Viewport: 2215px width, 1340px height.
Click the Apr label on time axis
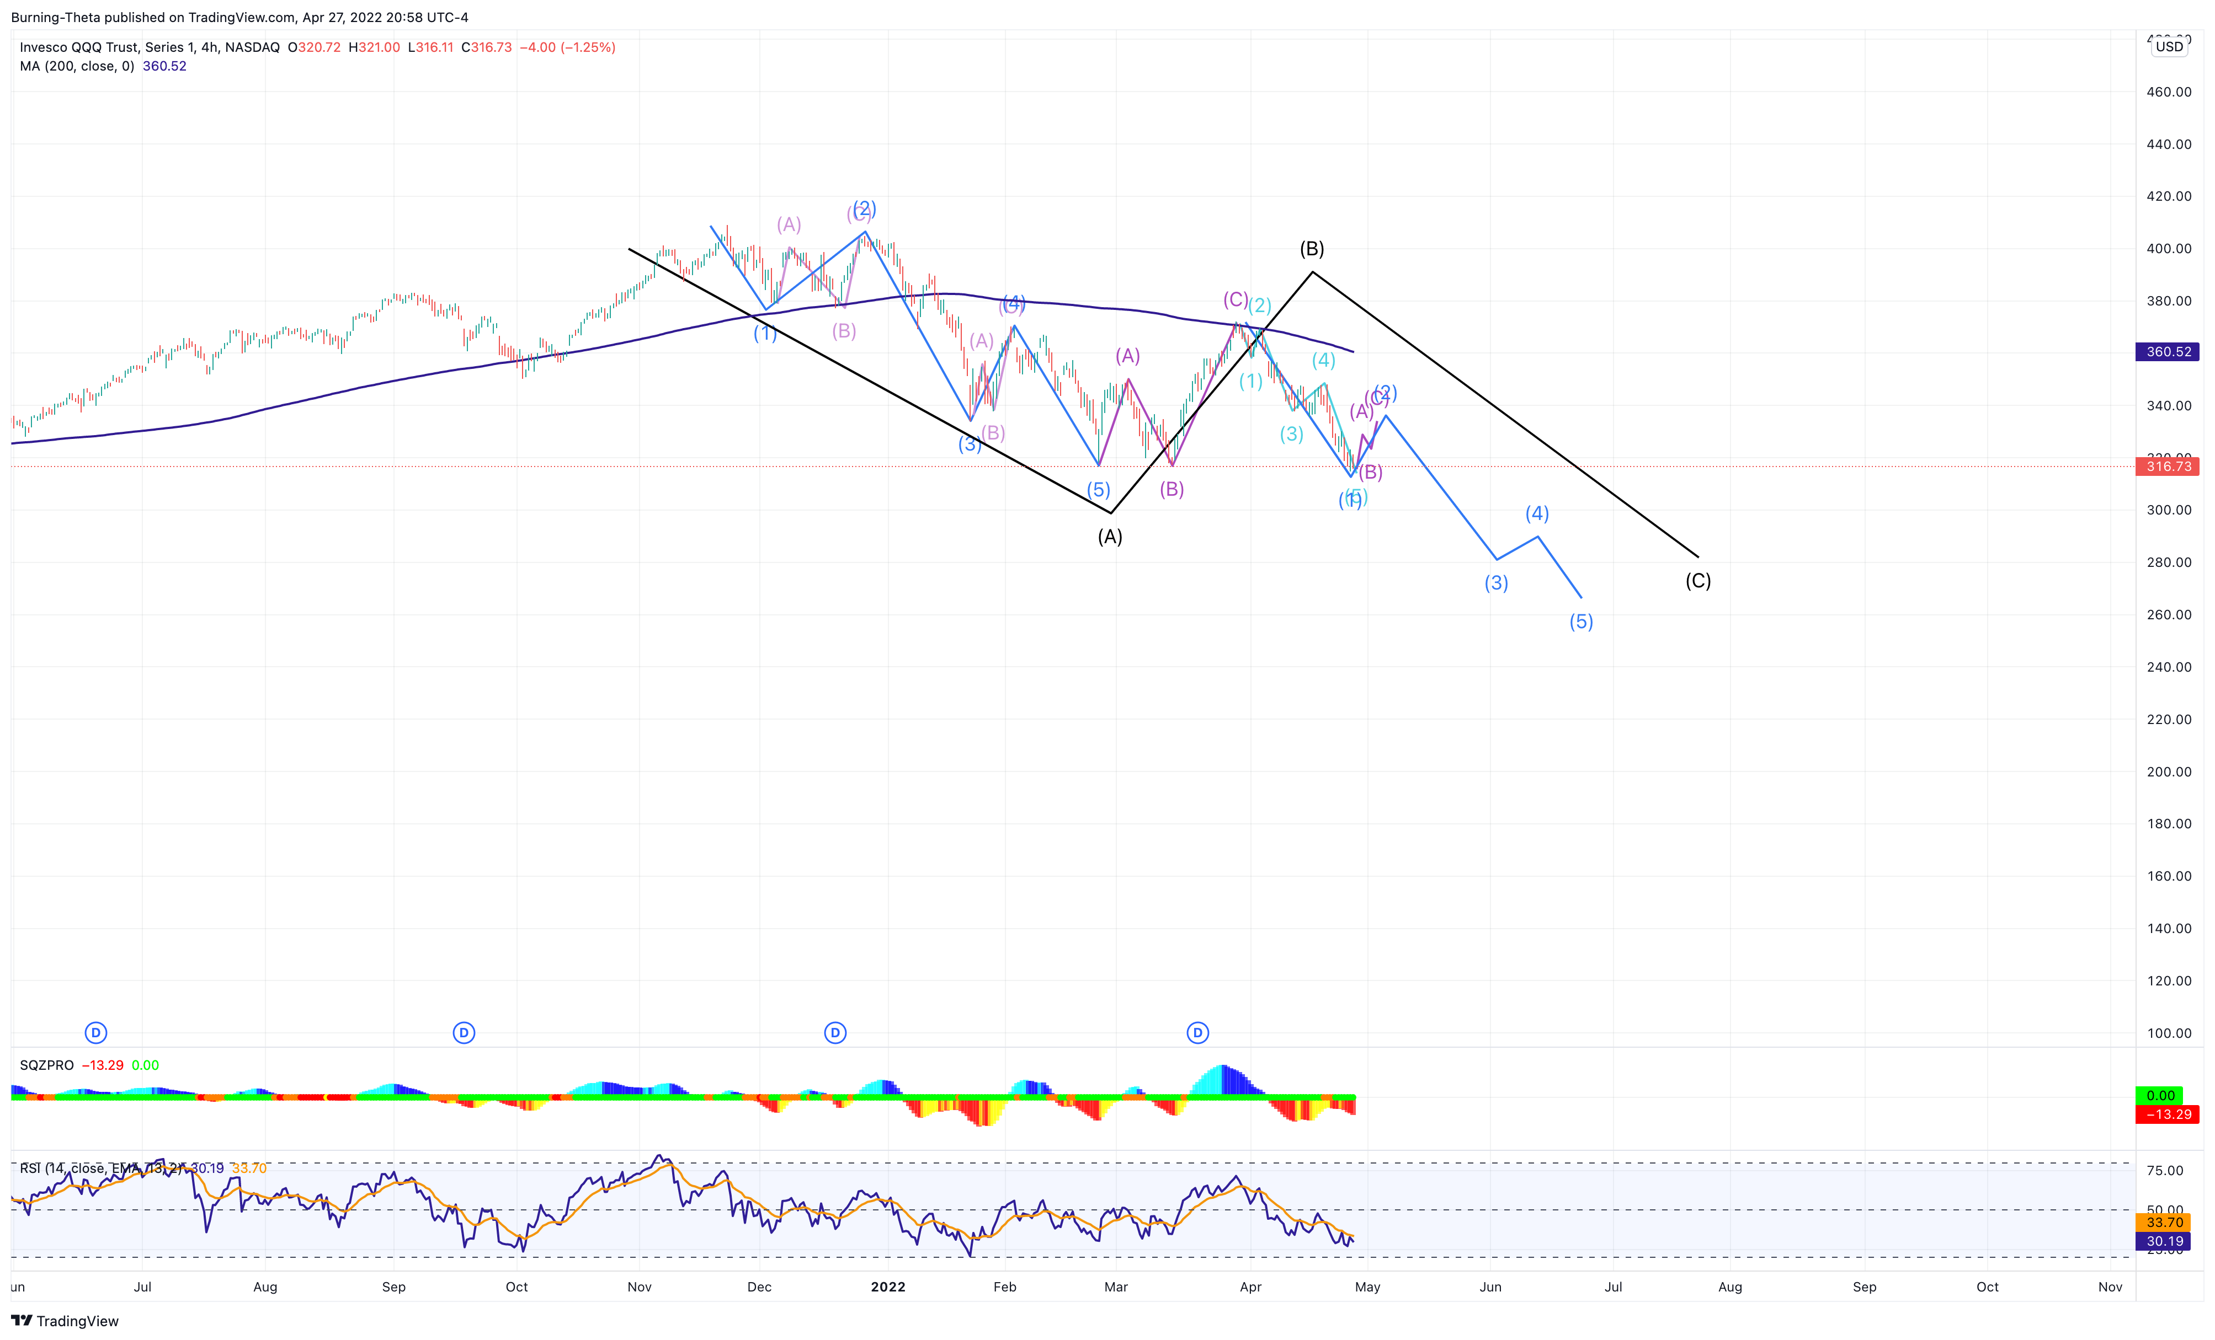1250,1287
